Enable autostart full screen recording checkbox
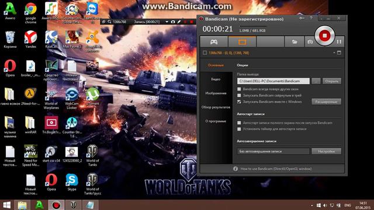 coord(239,123)
